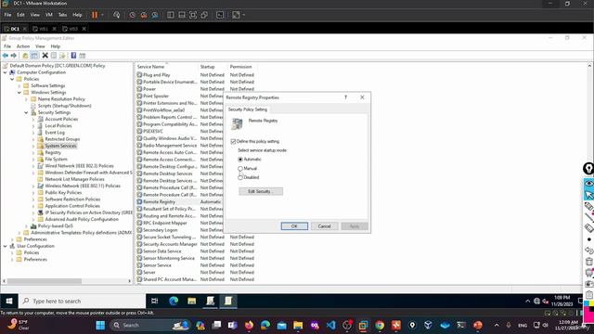Select the Automatic startup mode
Image resolution: width=594 pixels, height=334 pixels.
point(240,160)
